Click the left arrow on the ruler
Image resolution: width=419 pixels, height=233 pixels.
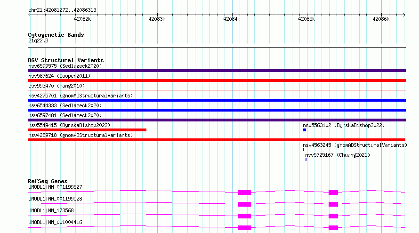[29, 15]
